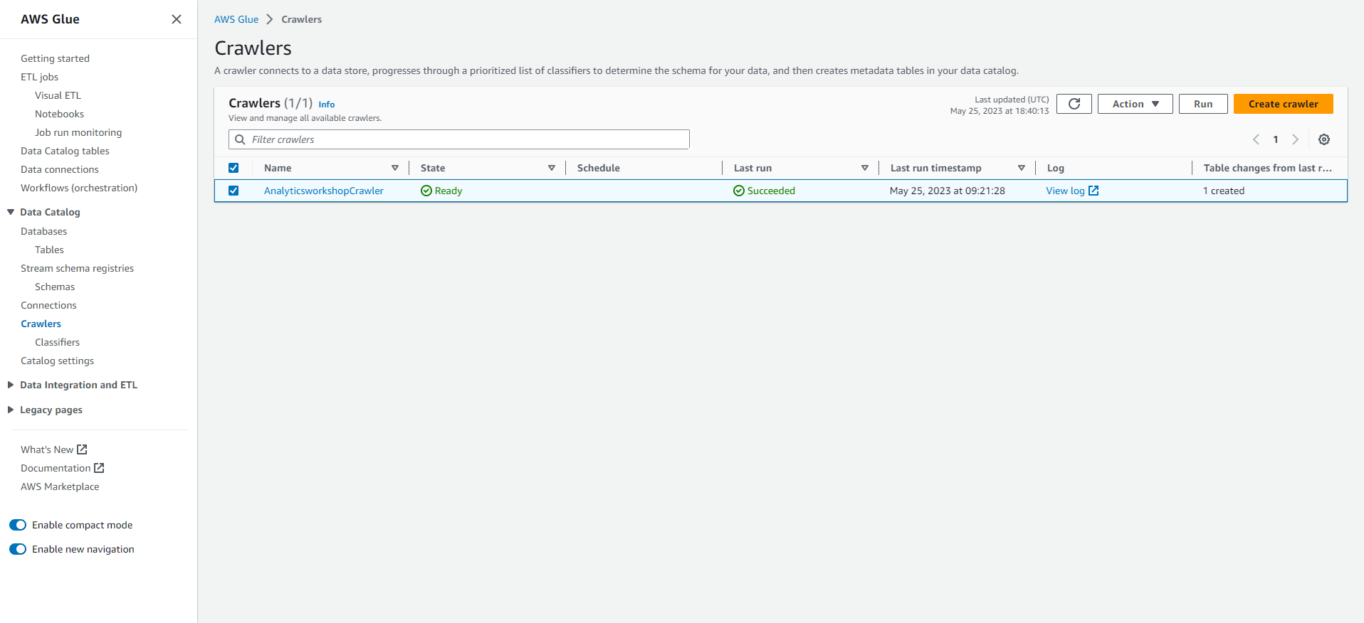Click Create crawler button

1283,104
